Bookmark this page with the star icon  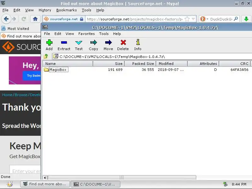187,19
